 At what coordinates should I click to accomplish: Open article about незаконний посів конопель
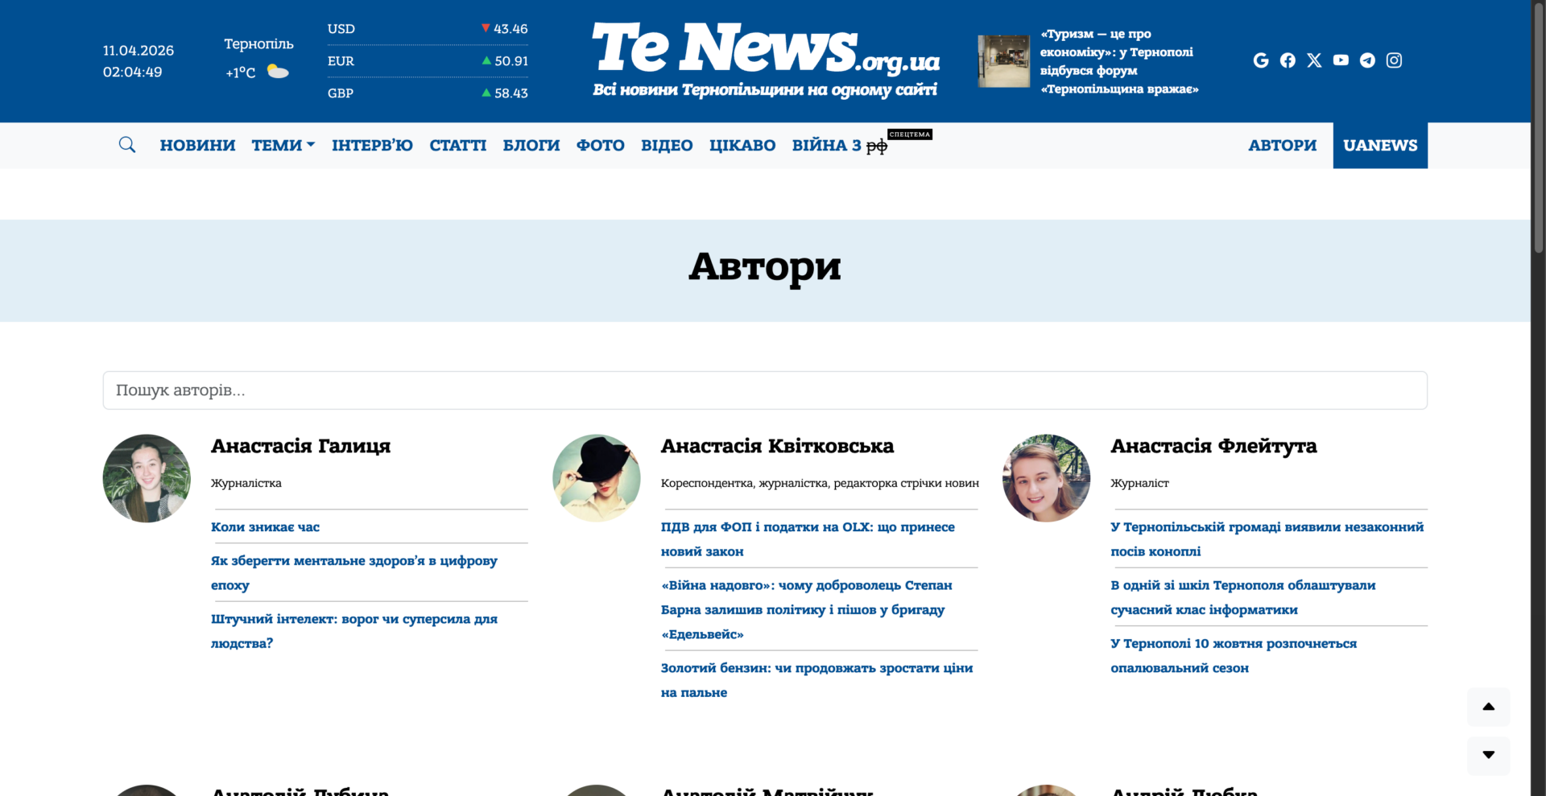(x=1267, y=539)
